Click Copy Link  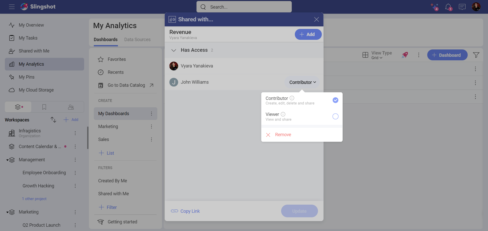pyautogui.click(x=185, y=211)
